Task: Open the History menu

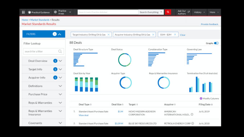Action: tap(199, 12)
